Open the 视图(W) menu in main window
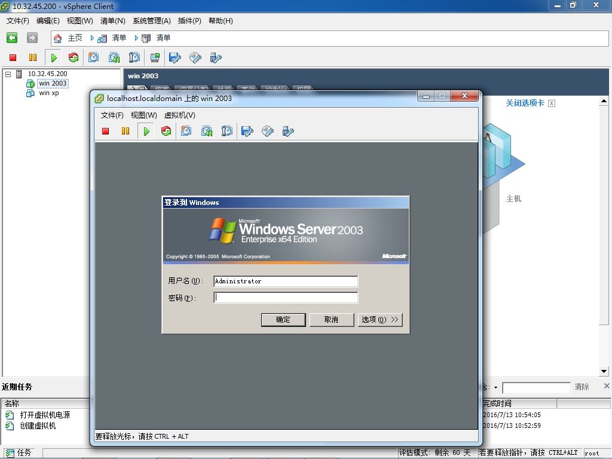Image resolution: width=612 pixels, height=459 pixels. pyautogui.click(x=79, y=21)
